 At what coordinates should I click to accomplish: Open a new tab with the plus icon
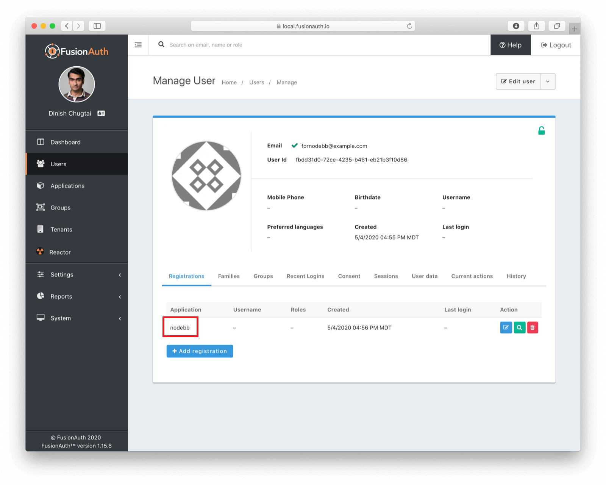click(575, 29)
